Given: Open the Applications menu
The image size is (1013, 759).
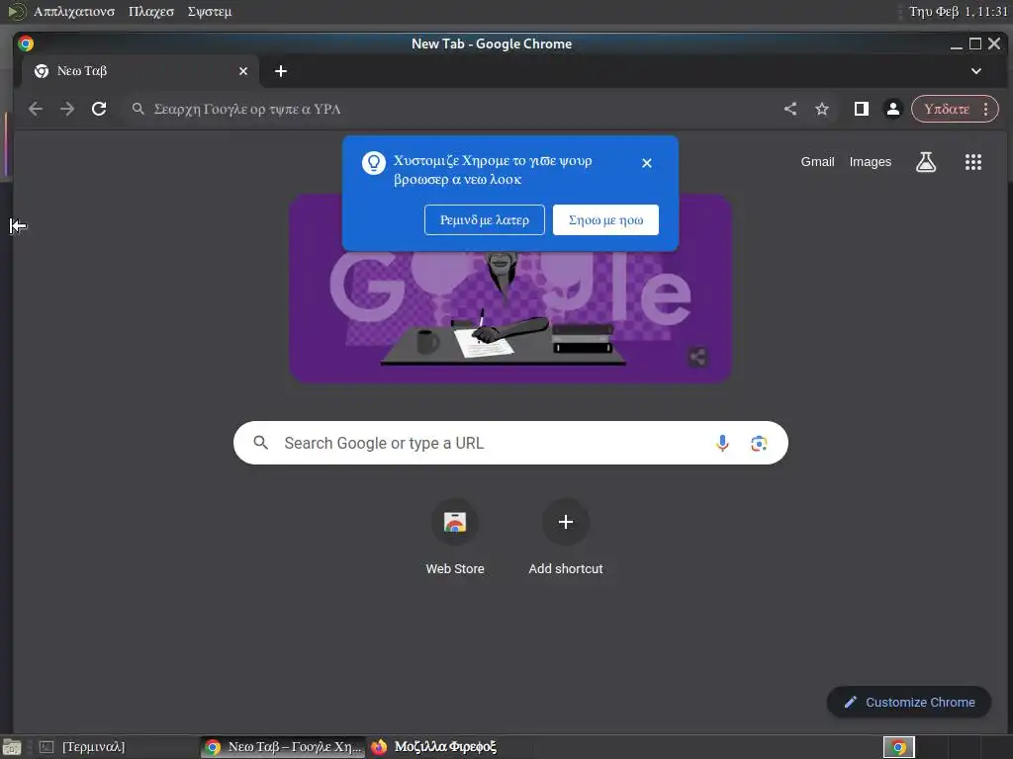Looking at the screenshot, I should [x=73, y=12].
